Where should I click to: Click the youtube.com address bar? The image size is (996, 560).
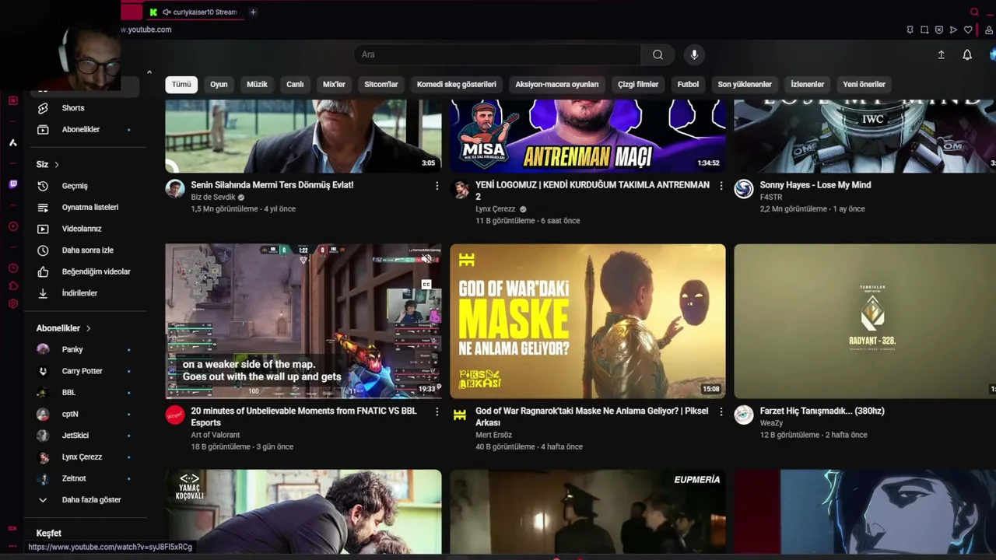coord(148,30)
